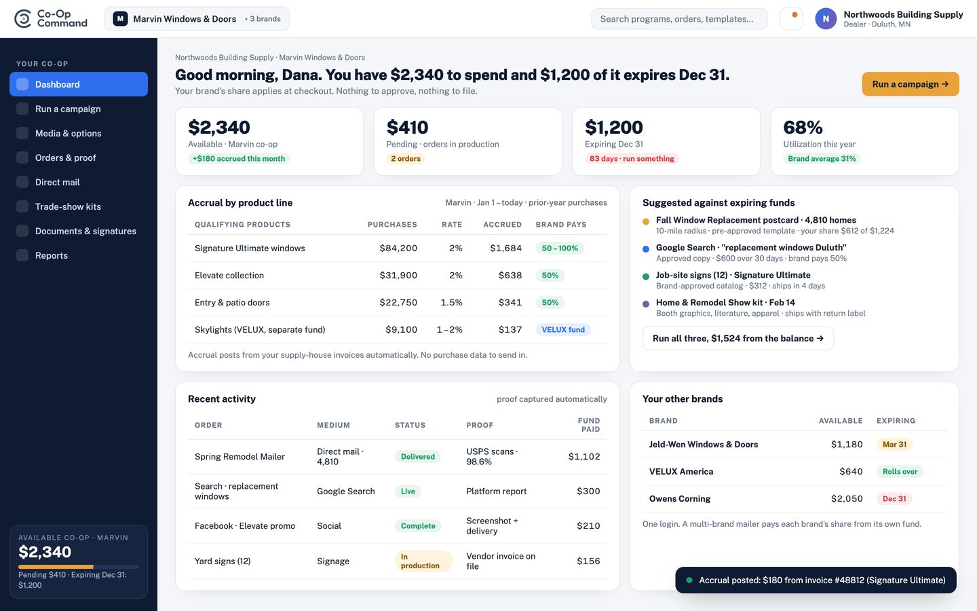Click the green dot on the accrual toast

689,580
